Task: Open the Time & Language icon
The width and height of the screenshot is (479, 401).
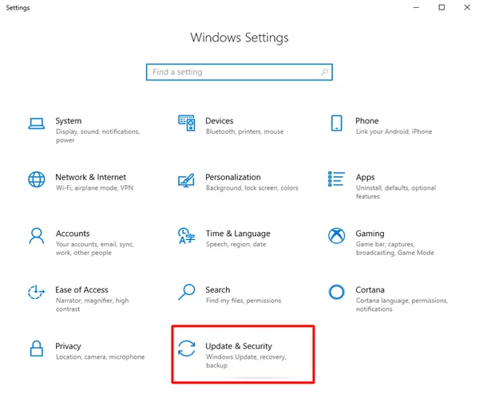Action: pyautogui.click(x=186, y=235)
